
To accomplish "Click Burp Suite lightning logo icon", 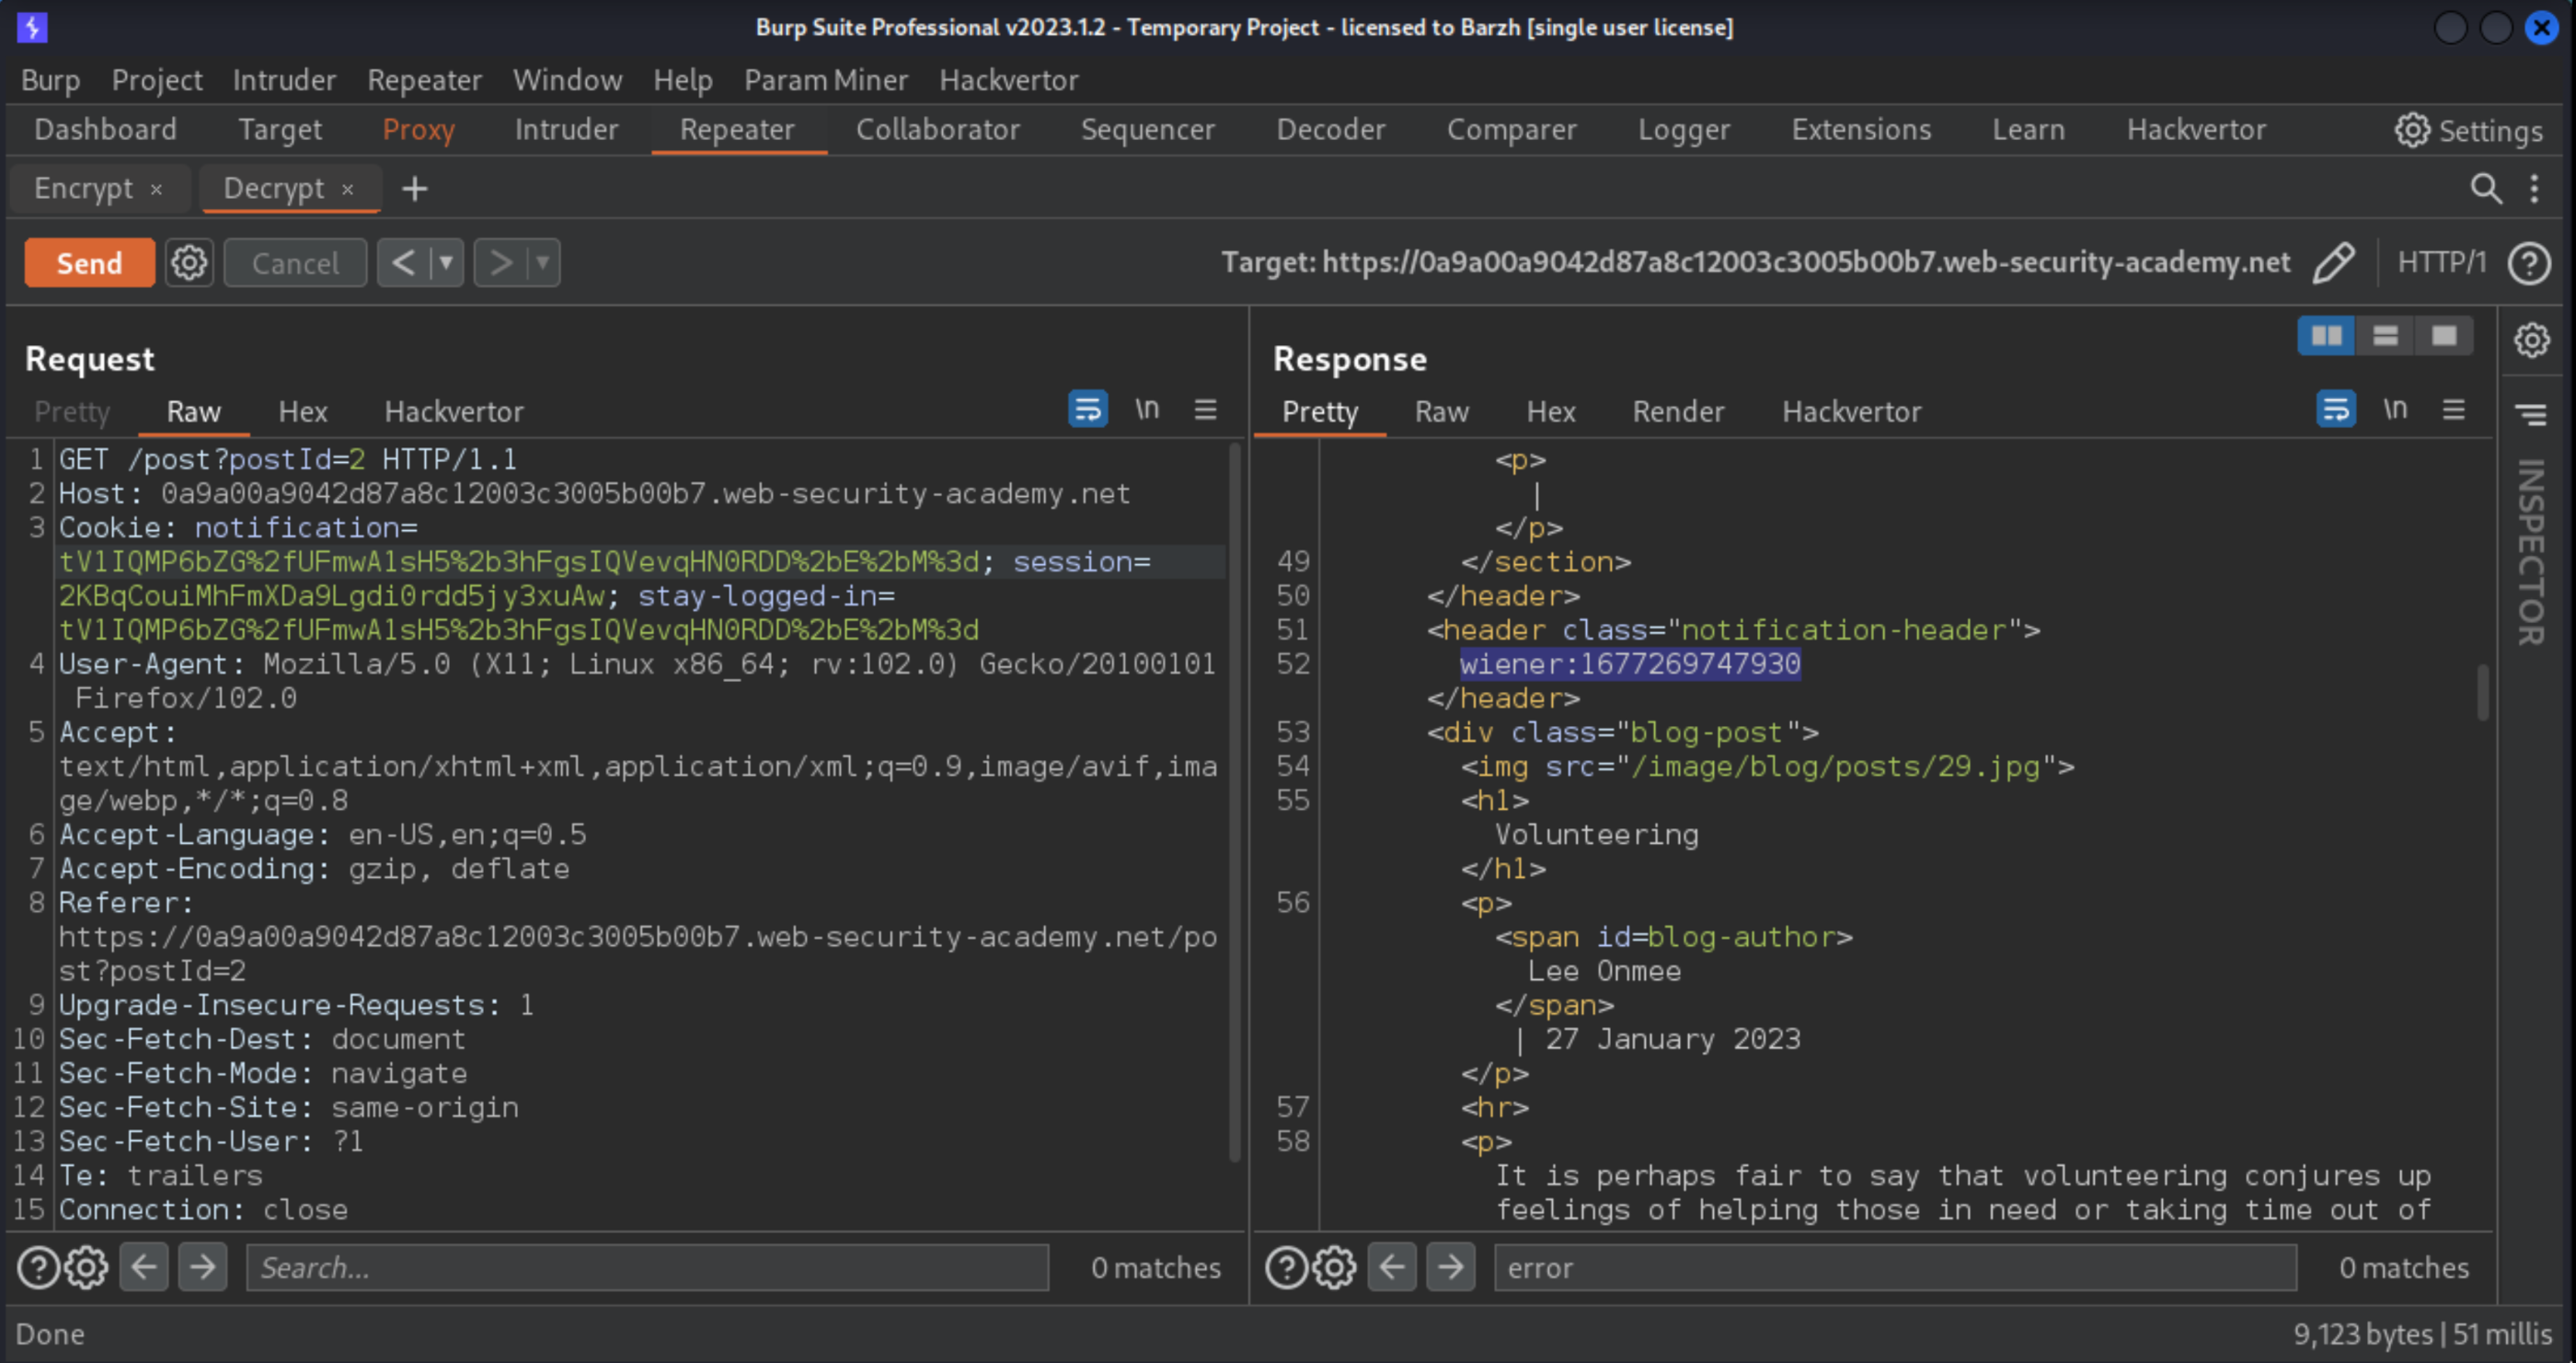I will click(x=32, y=27).
